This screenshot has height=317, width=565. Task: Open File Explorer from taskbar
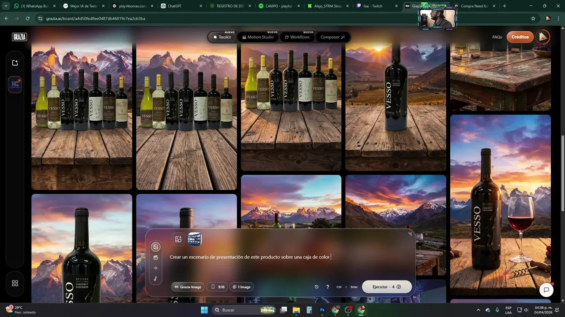(x=296, y=310)
